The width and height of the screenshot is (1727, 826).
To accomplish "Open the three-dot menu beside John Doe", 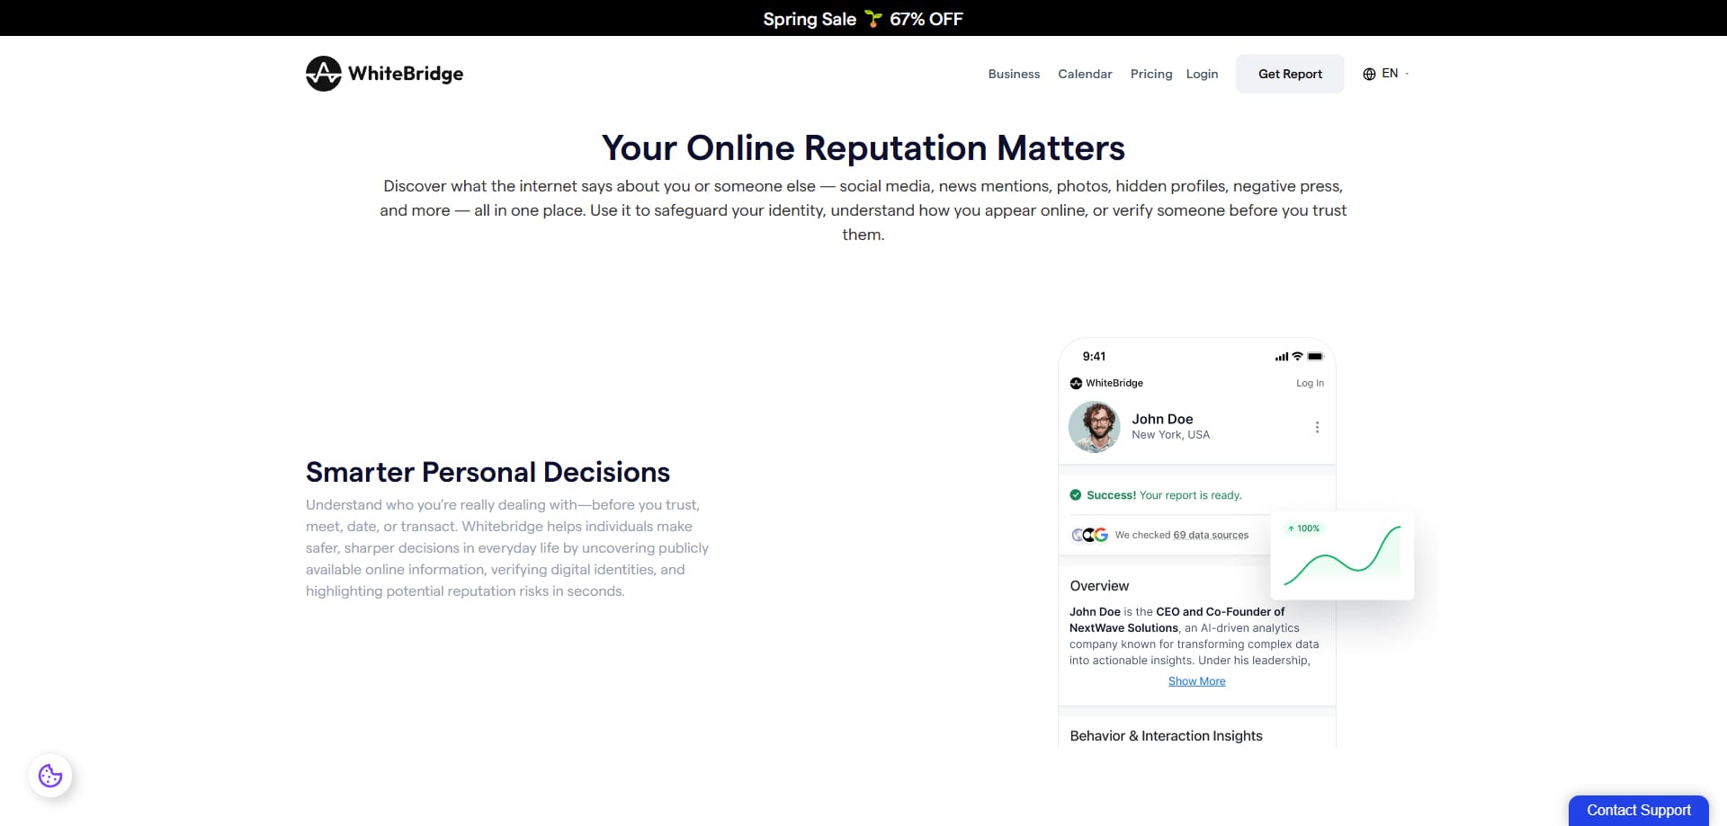I will pyautogui.click(x=1317, y=427).
